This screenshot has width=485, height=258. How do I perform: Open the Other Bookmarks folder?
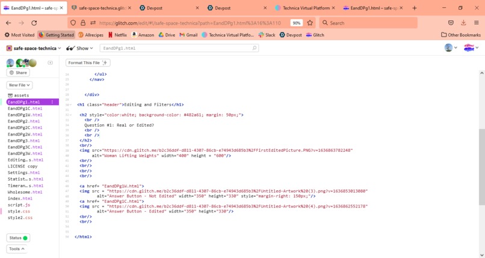461,35
